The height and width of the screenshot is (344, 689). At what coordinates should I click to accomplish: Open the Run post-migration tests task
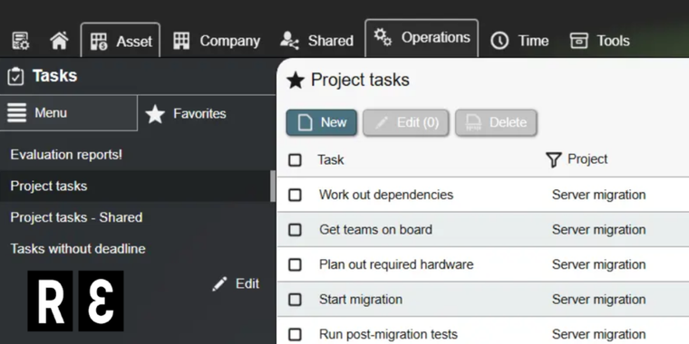(x=388, y=334)
